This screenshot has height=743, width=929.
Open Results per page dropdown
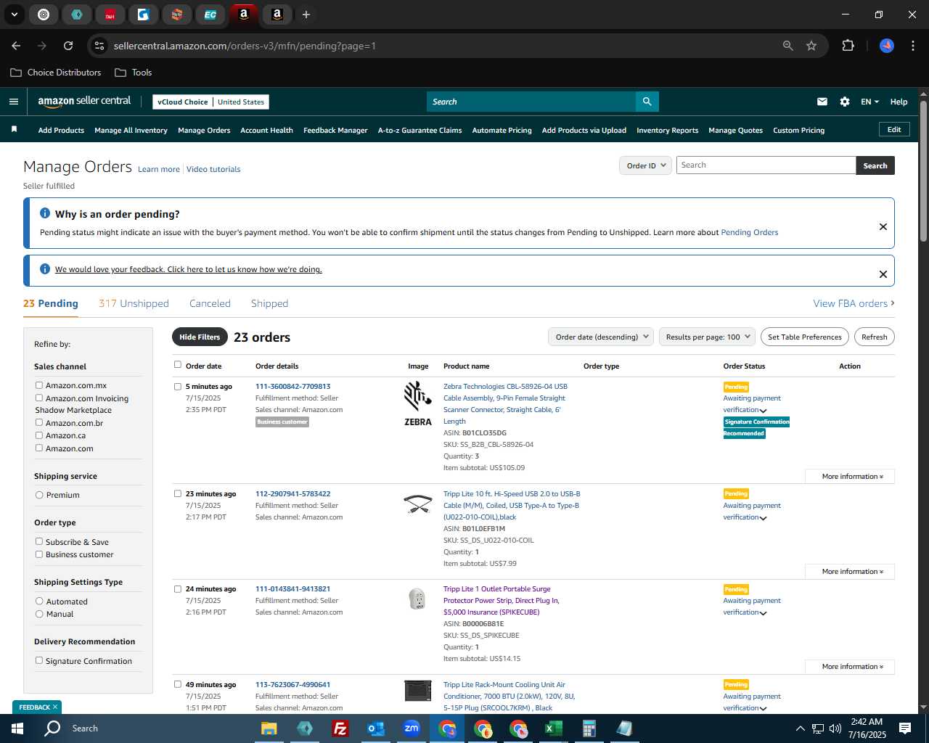(x=708, y=337)
